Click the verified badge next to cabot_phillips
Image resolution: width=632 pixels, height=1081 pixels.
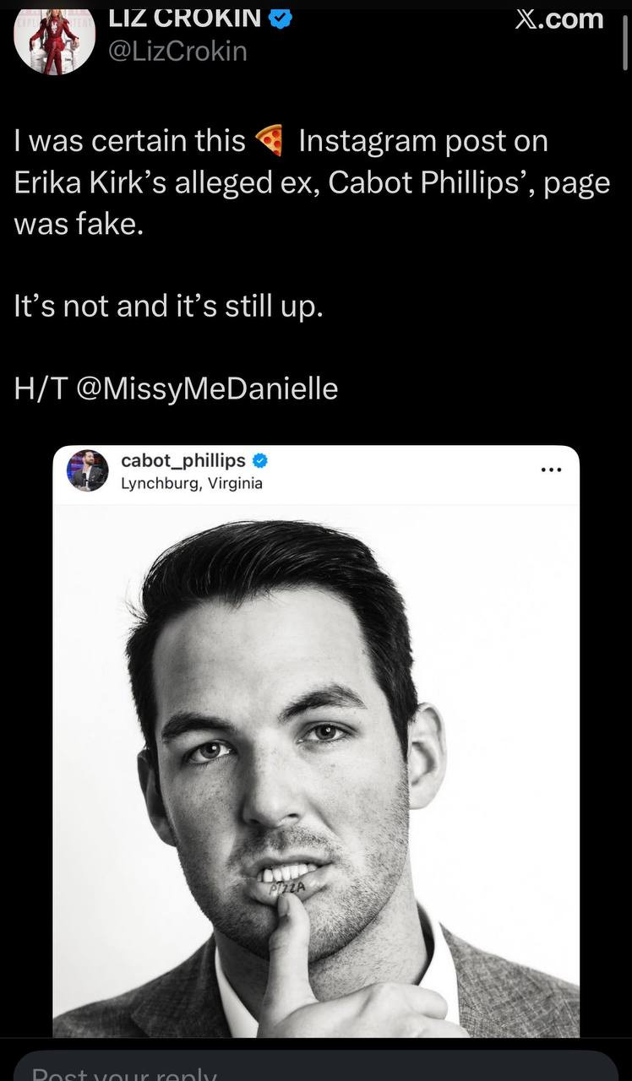tap(260, 461)
